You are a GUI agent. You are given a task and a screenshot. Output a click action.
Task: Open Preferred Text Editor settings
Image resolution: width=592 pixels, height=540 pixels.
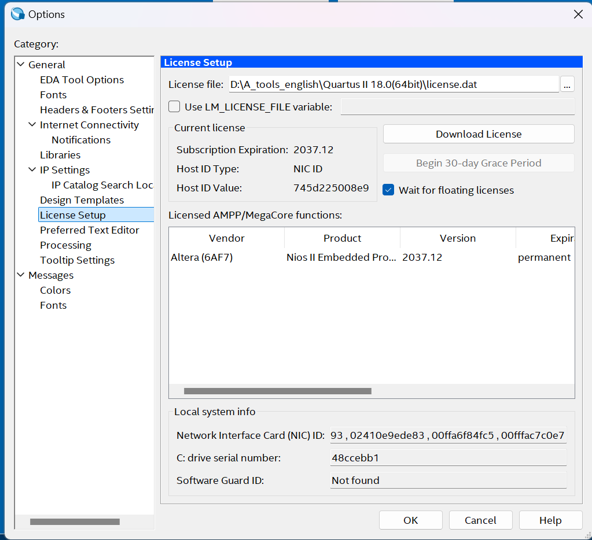coord(90,230)
